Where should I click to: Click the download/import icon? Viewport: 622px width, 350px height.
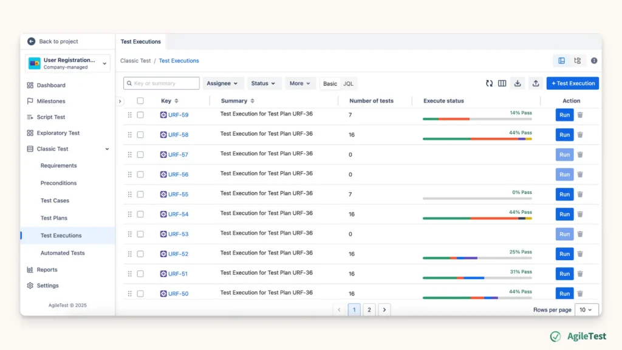518,83
